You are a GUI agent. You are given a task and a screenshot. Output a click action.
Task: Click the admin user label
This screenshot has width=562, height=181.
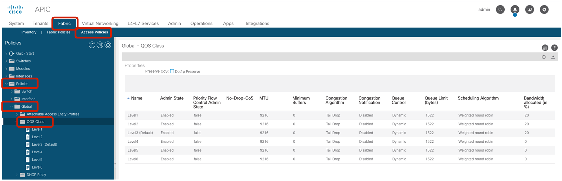(484, 10)
